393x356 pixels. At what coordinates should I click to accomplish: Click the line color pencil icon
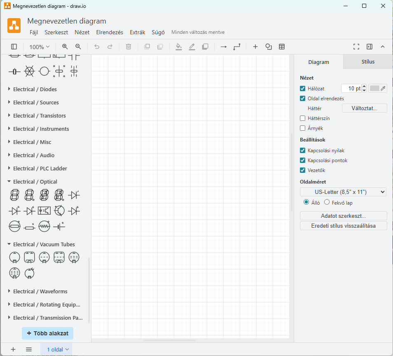192,47
